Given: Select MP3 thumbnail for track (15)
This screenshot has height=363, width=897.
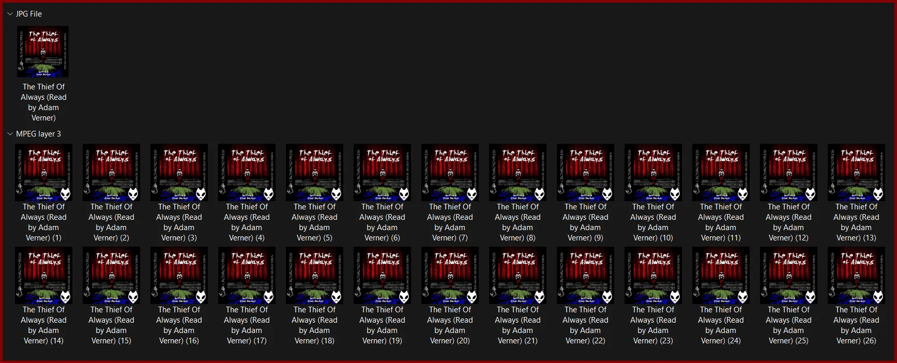Looking at the screenshot, I should (x=111, y=275).
